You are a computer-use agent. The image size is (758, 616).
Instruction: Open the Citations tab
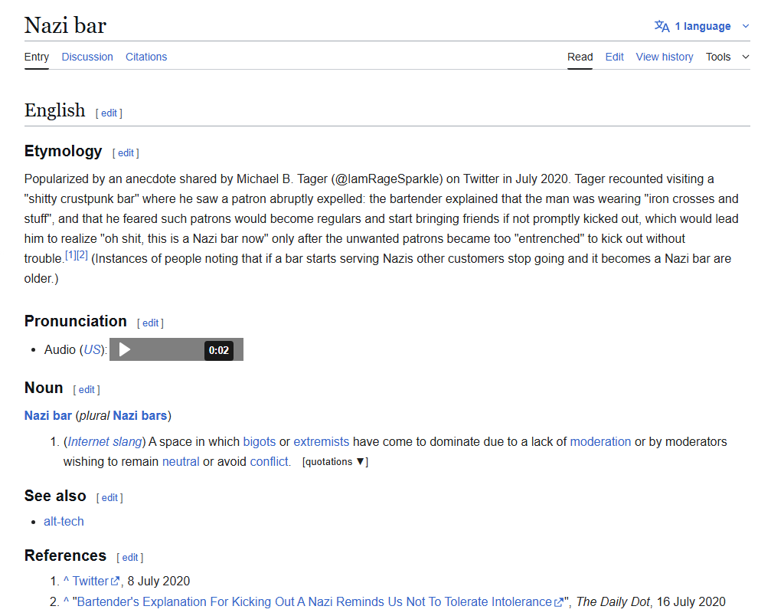point(146,57)
